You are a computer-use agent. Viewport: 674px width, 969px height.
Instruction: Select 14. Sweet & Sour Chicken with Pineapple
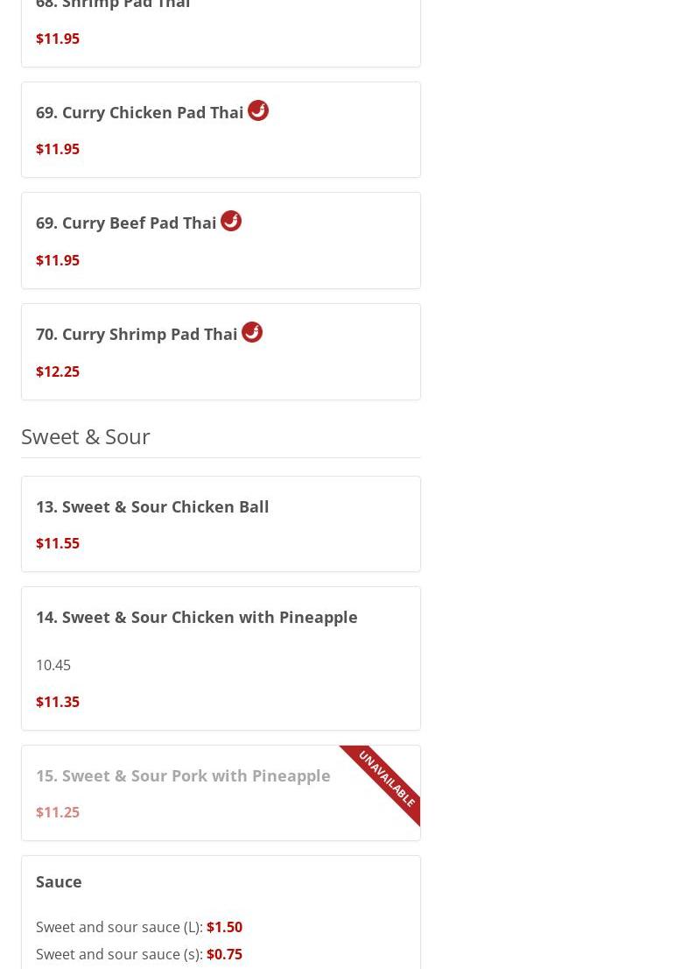(x=197, y=617)
